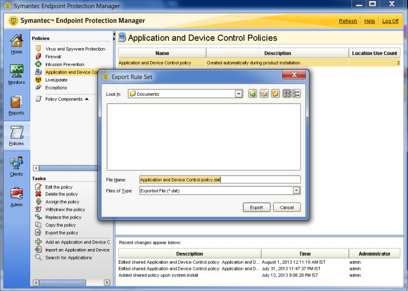Open the Reports section icon
This screenshot has width=408, height=291.
point(17,102)
